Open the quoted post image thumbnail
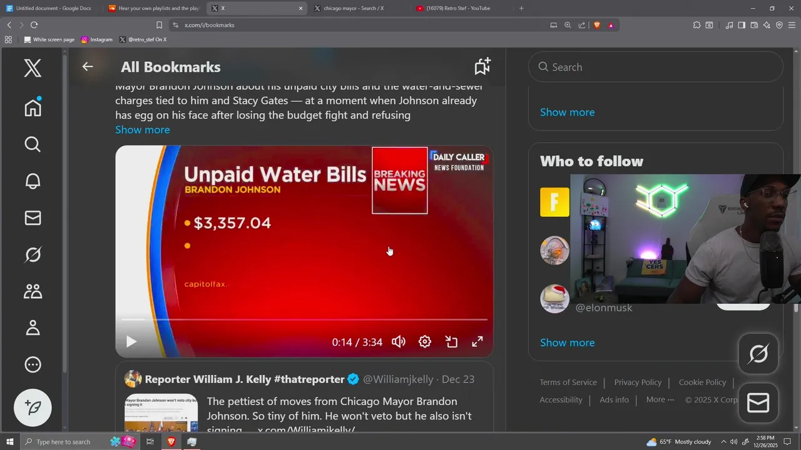 (161, 413)
